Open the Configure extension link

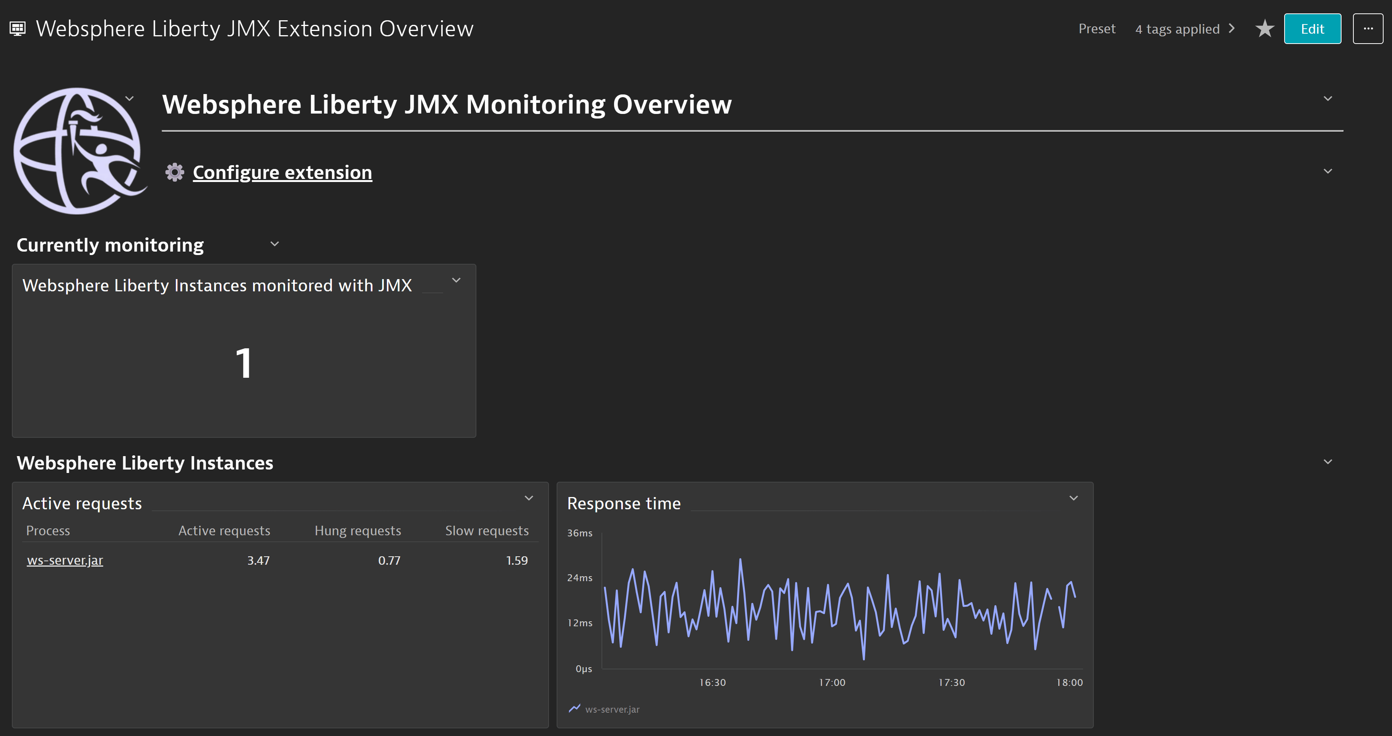282,172
